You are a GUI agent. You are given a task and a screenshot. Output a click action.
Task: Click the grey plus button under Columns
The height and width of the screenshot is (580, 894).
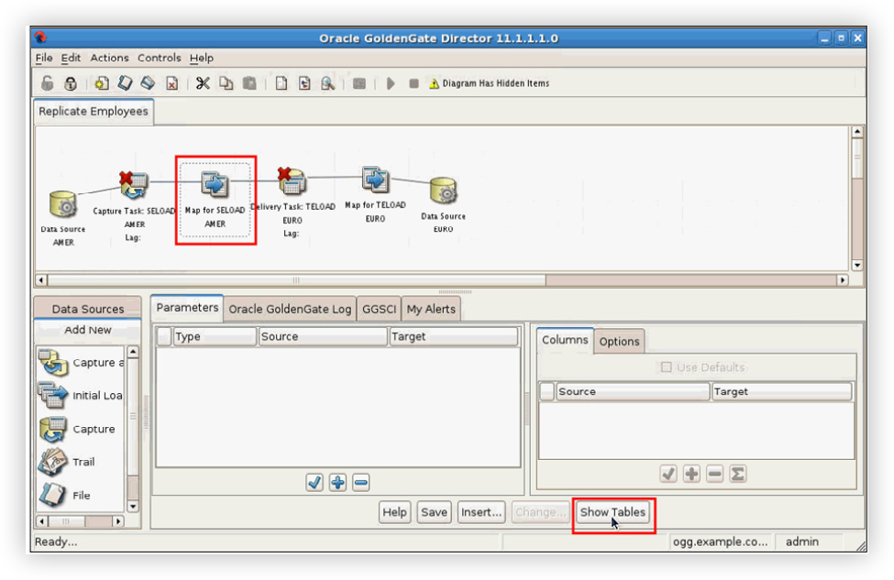691,474
